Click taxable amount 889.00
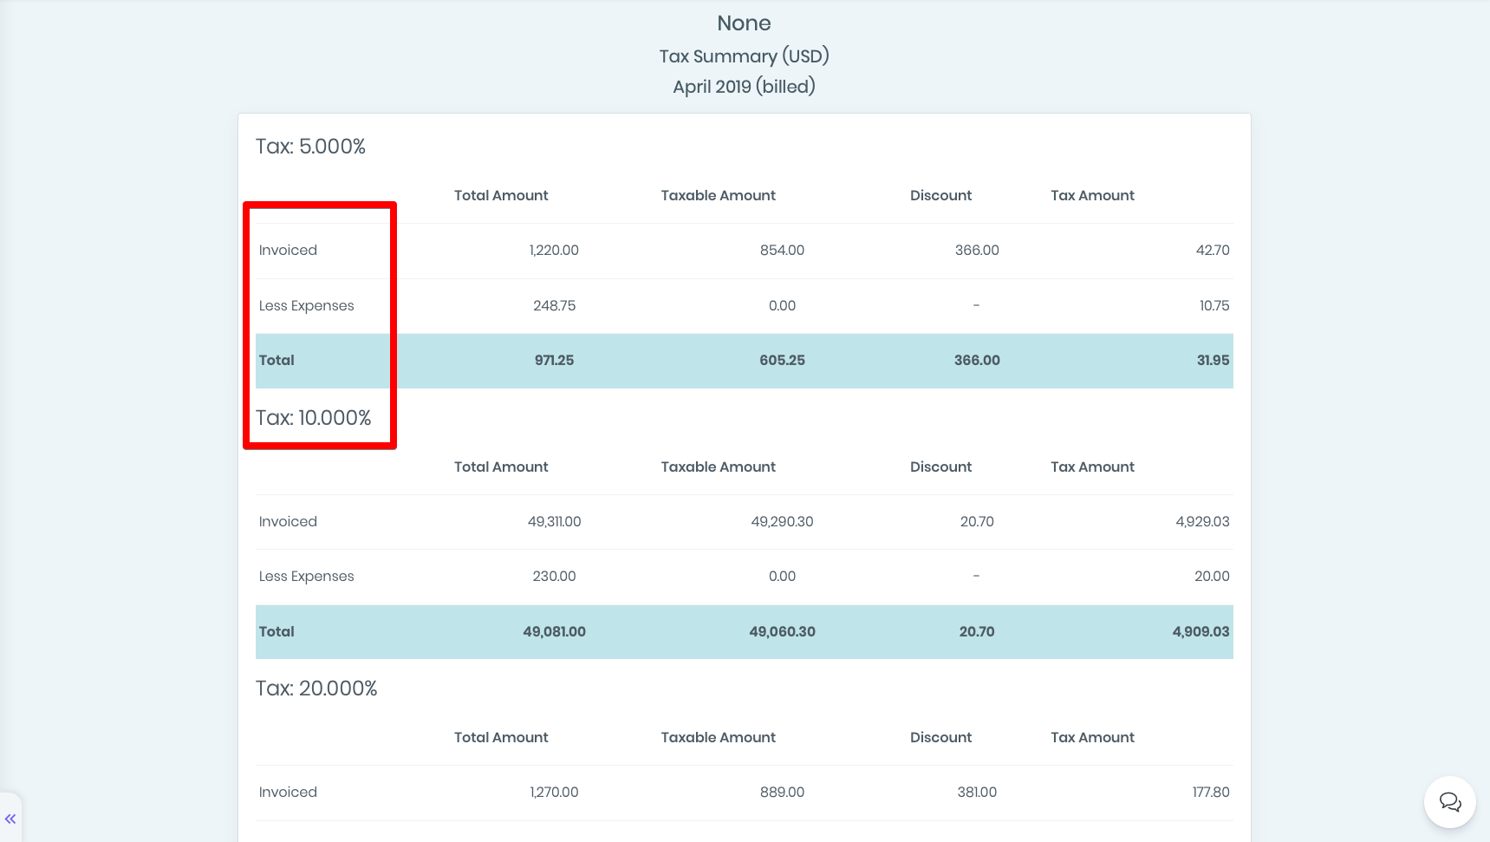The width and height of the screenshot is (1490, 842). pos(782,793)
